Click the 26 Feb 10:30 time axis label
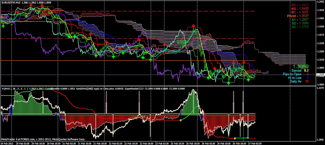The width and height of the screenshot is (325, 145). point(223,143)
